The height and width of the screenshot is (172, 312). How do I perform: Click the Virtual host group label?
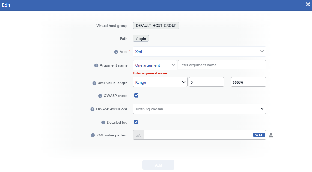112,26
